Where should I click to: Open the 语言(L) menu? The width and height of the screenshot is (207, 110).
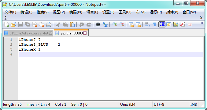click(x=92, y=12)
